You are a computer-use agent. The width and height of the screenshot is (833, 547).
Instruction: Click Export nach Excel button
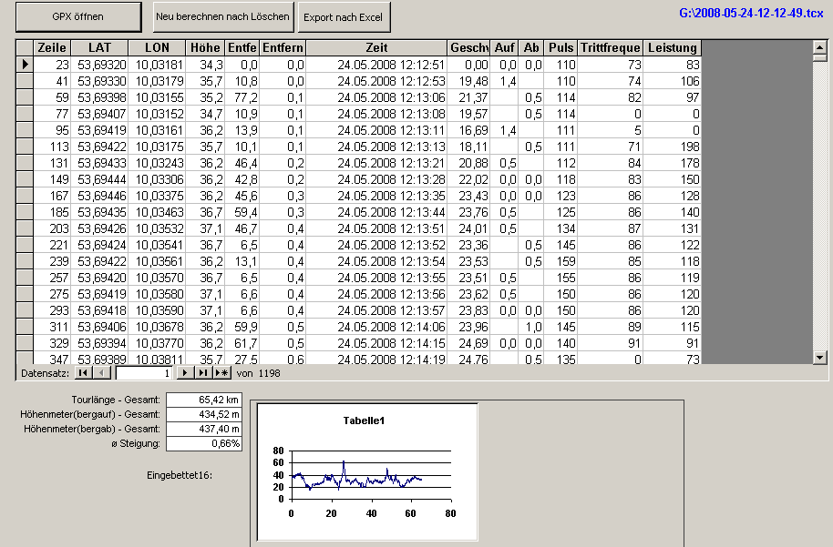click(x=345, y=17)
